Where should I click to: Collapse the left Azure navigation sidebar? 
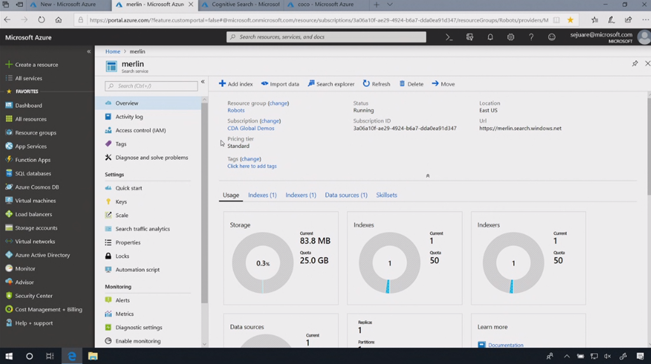pyautogui.click(x=89, y=51)
